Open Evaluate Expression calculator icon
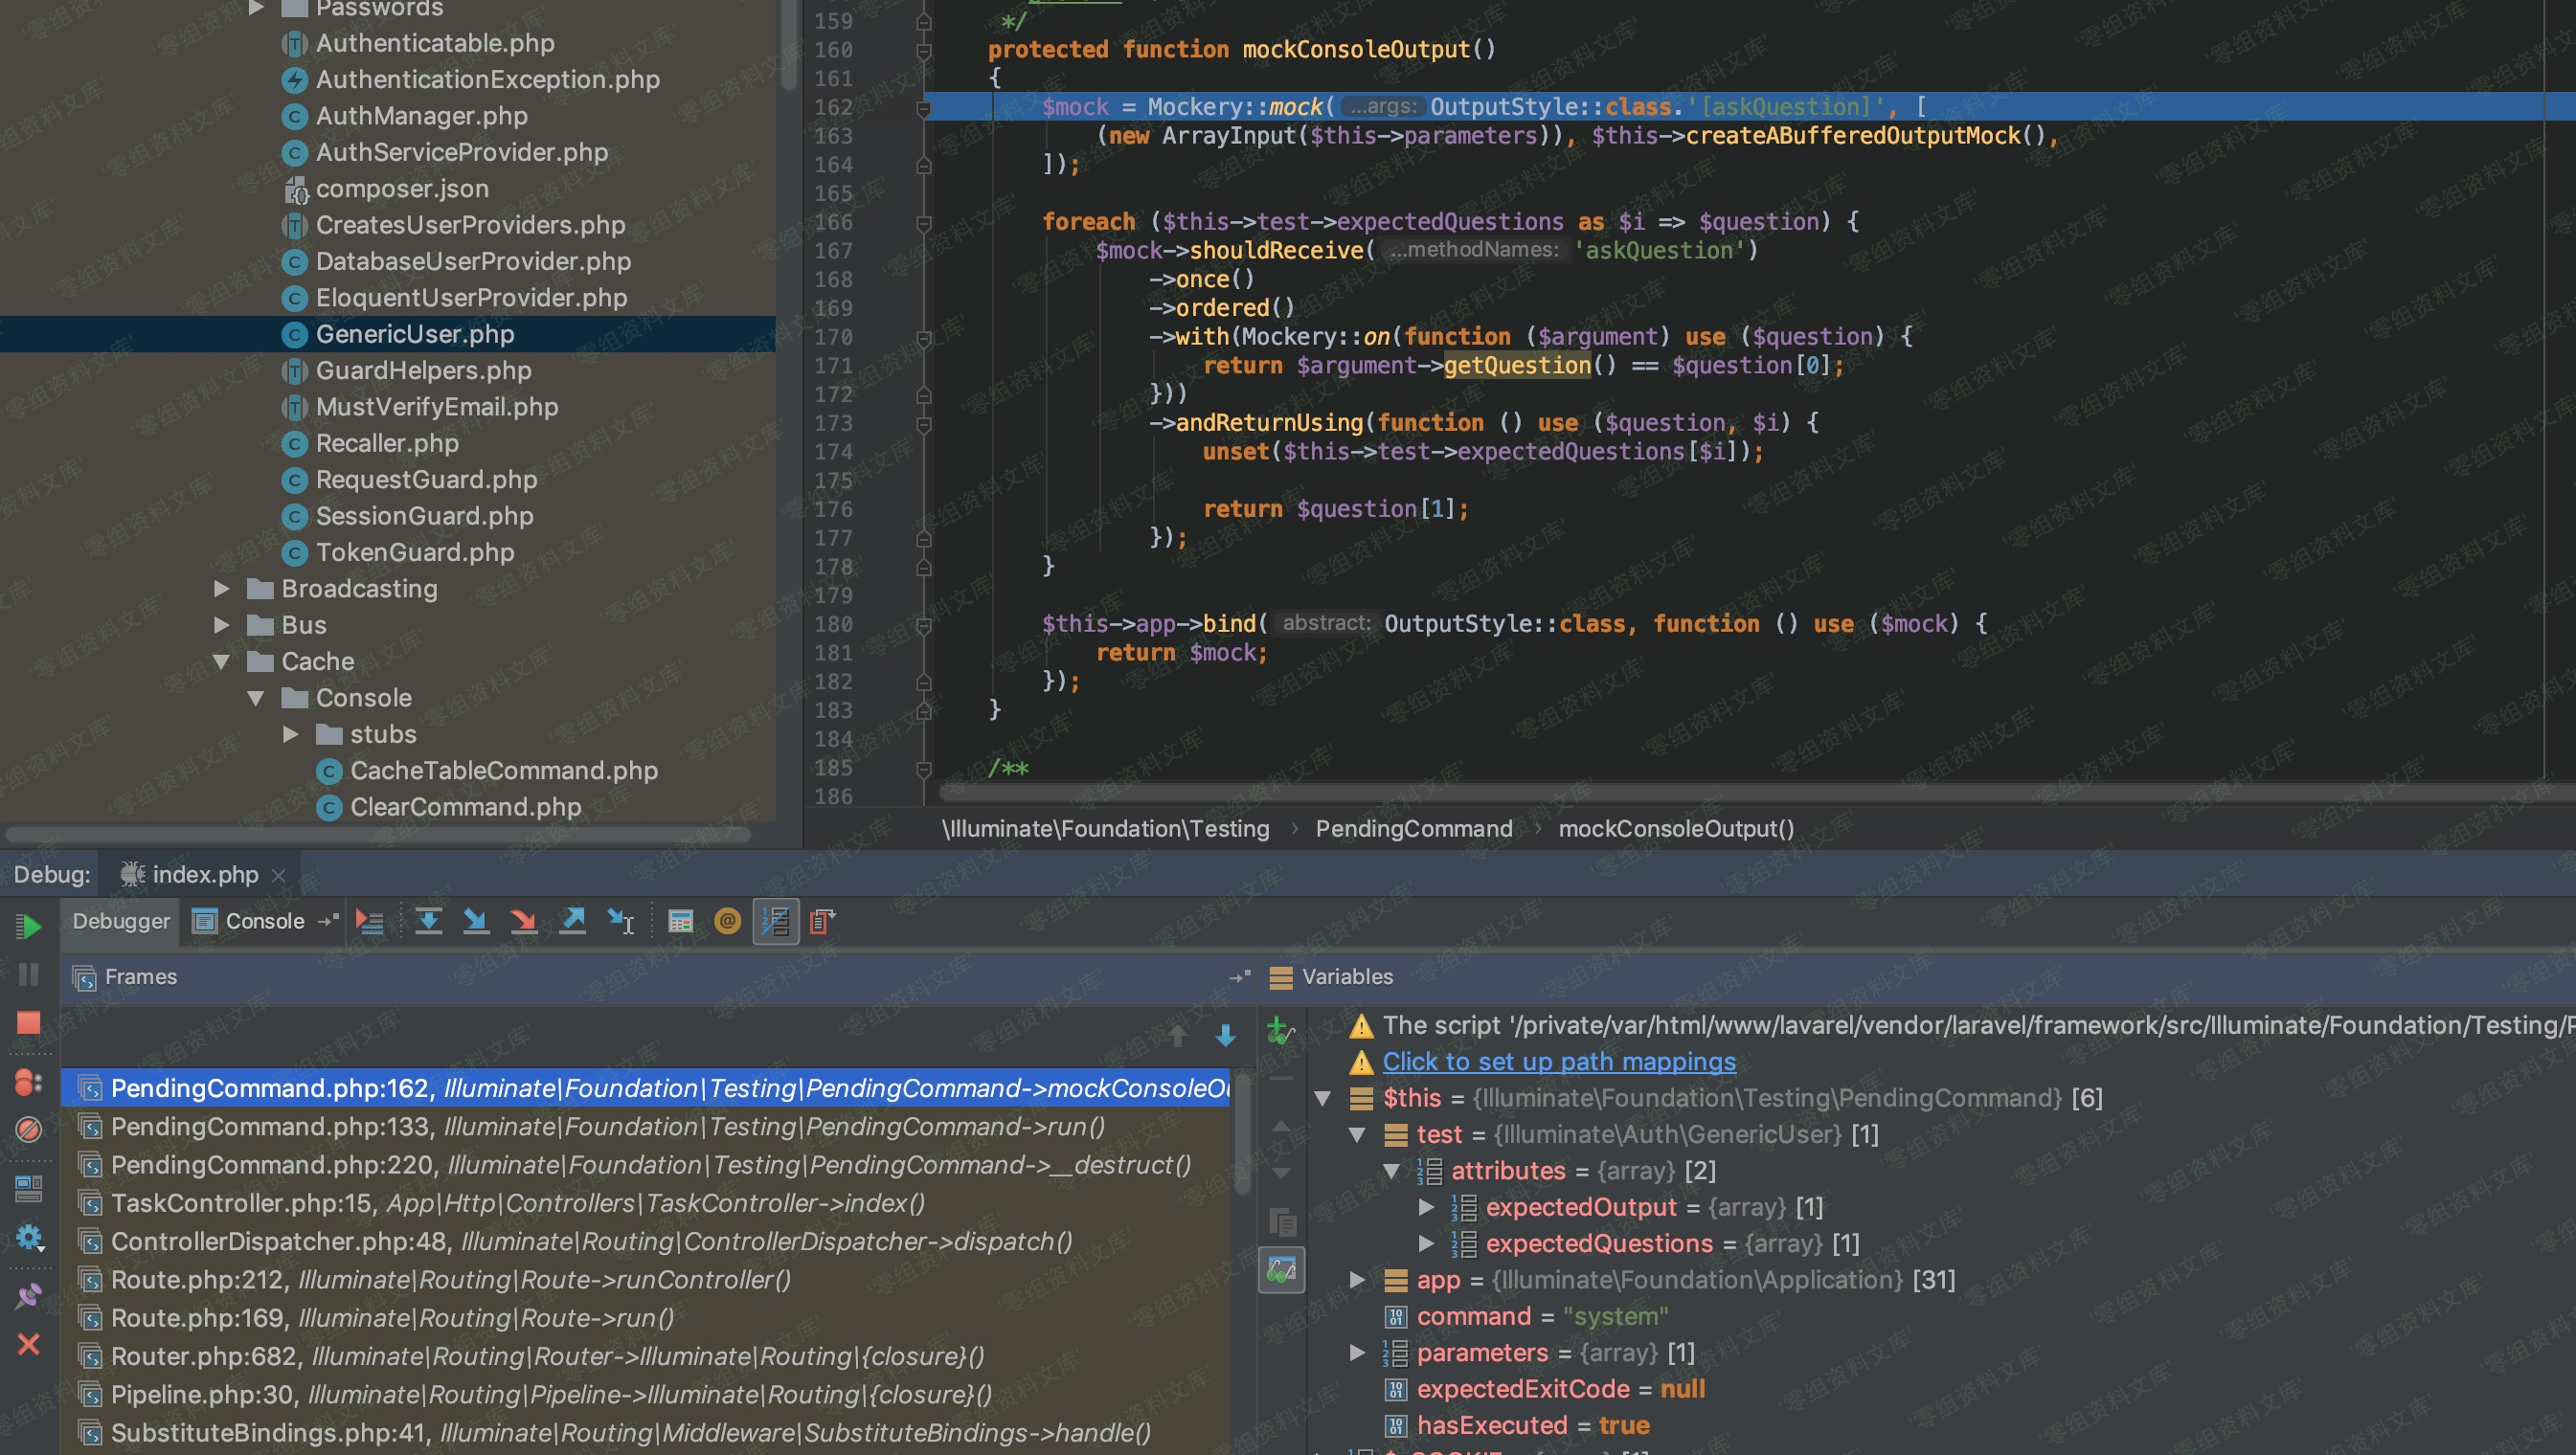Viewport: 2576px width, 1455px height. point(681,922)
